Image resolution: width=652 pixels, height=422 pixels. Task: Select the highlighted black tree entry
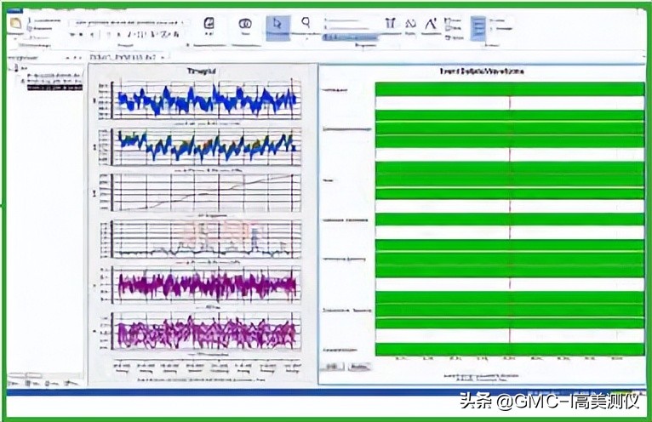pos(54,88)
